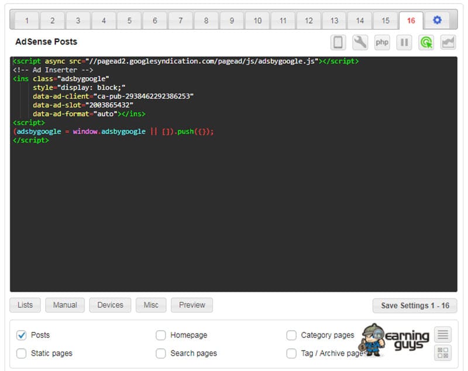Open the wrench tools icon
The height and width of the screenshot is (371, 468).
point(360,42)
